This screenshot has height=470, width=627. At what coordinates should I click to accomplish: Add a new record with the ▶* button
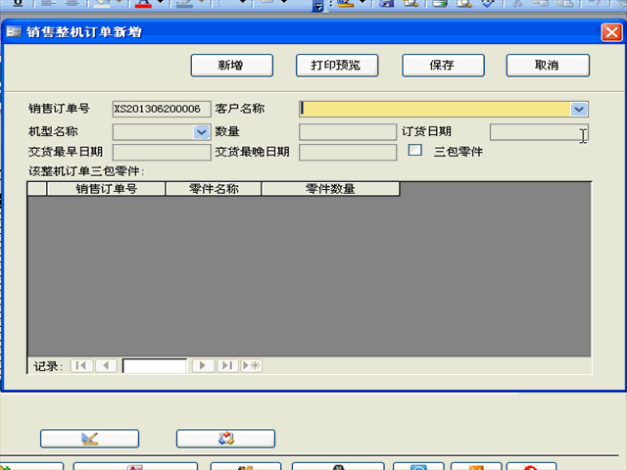[x=252, y=365]
